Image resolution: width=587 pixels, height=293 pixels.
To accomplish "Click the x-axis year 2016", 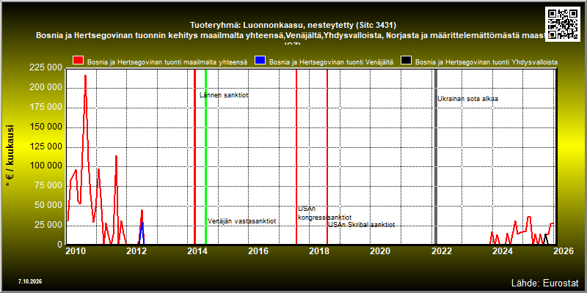I will pos(259,251).
